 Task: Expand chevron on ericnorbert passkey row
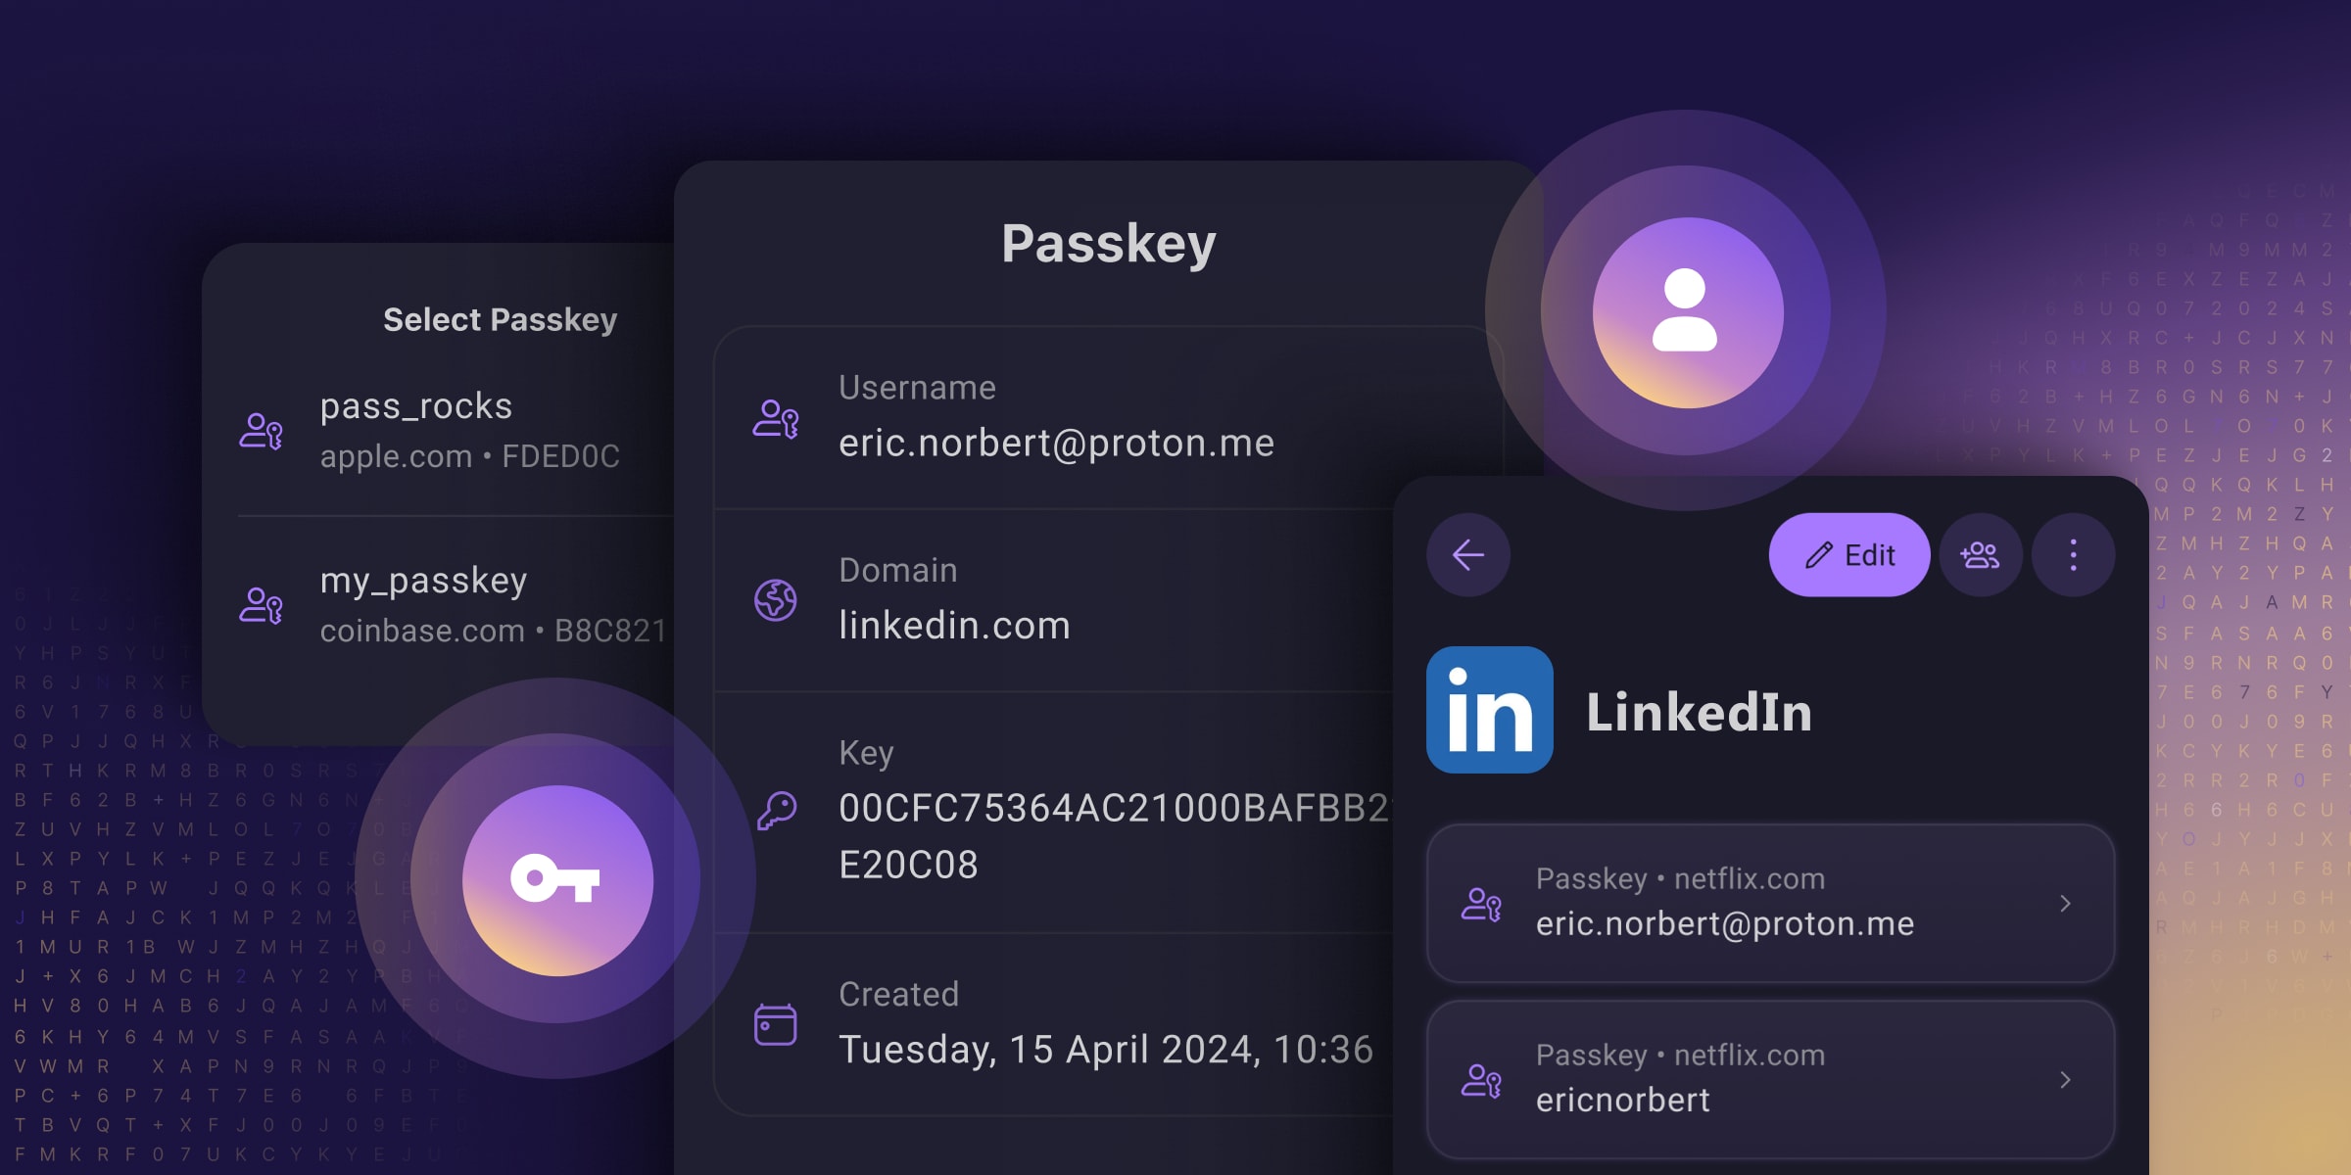(2065, 1080)
